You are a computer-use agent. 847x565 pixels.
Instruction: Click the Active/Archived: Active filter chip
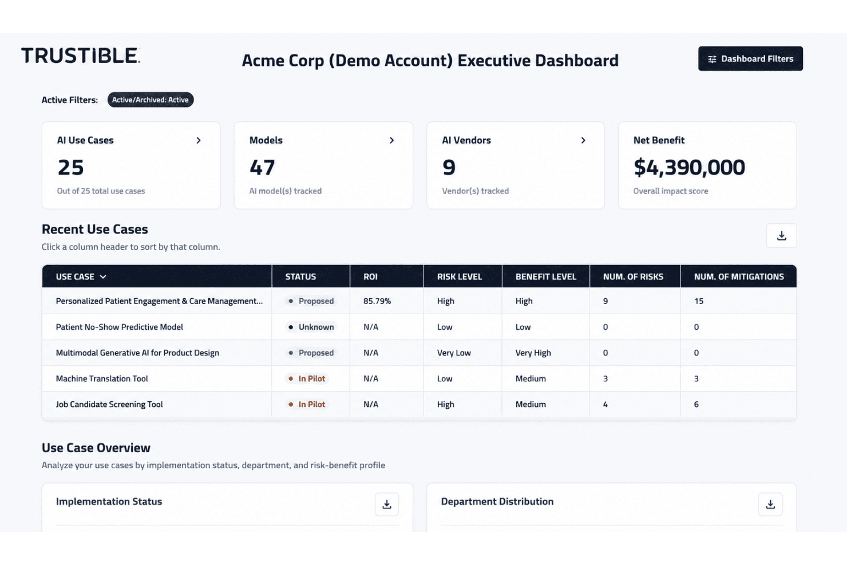point(151,100)
